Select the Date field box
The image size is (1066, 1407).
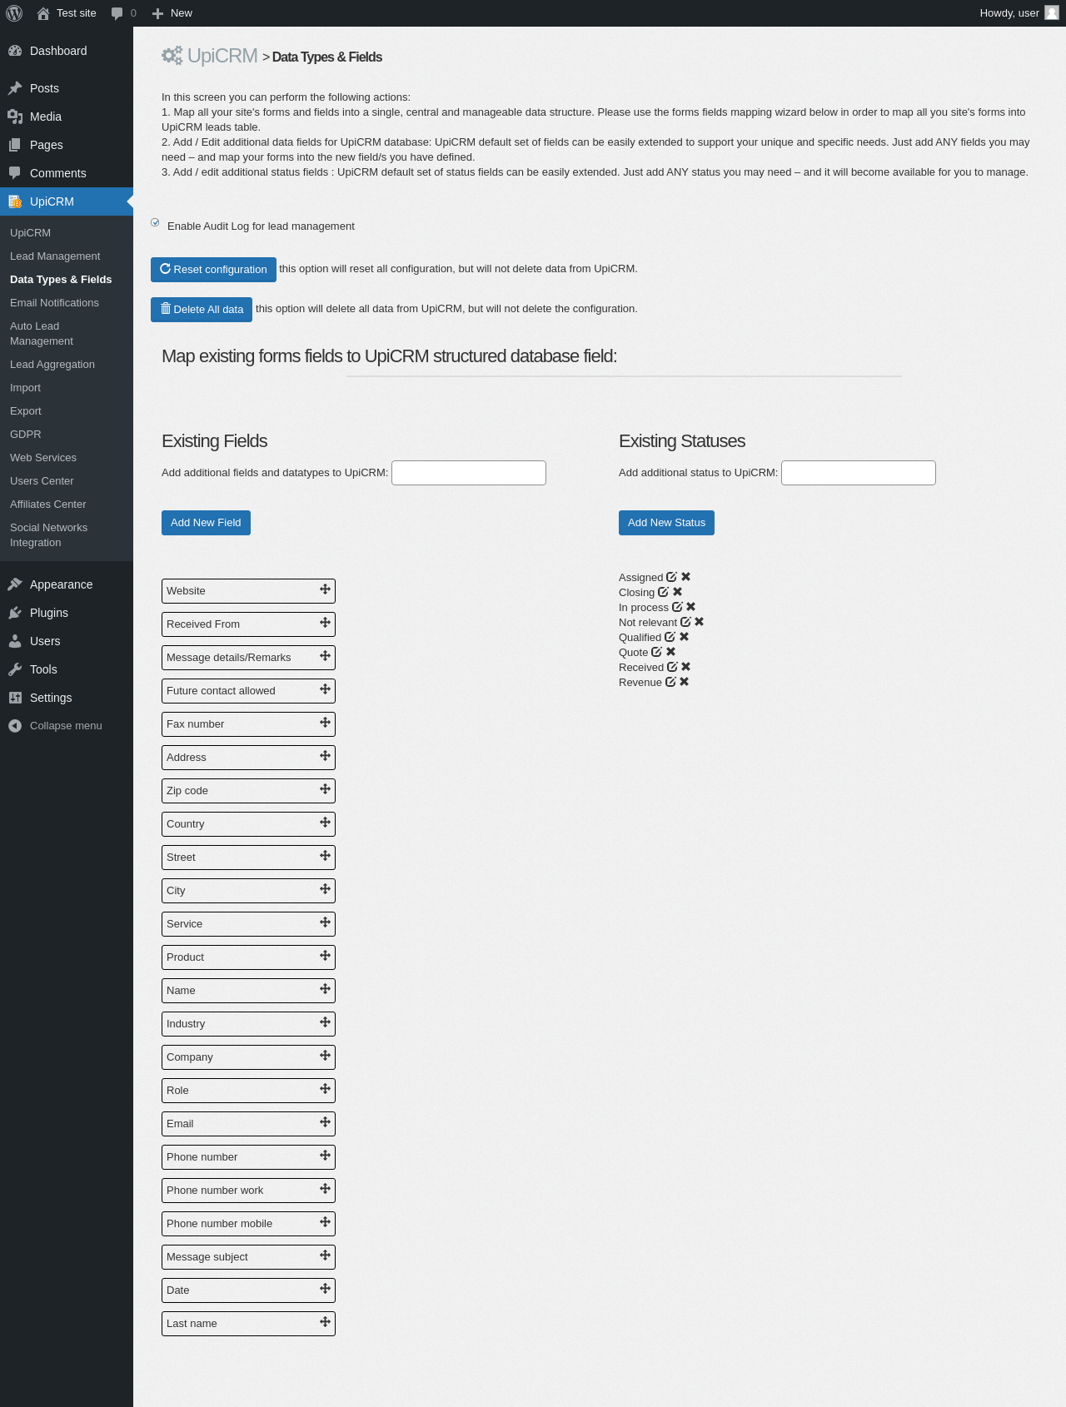[248, 1290]
